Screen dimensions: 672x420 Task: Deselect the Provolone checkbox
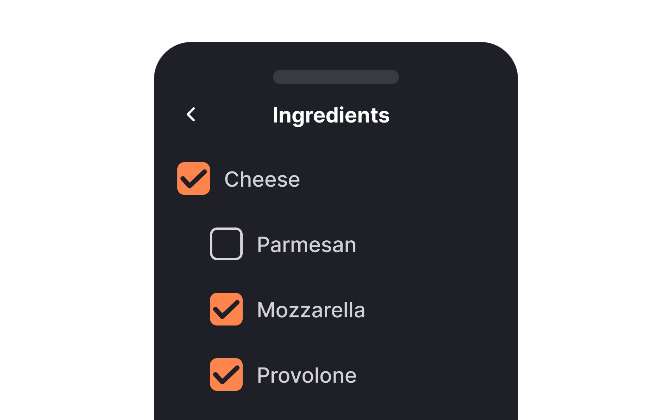(226, 374)
